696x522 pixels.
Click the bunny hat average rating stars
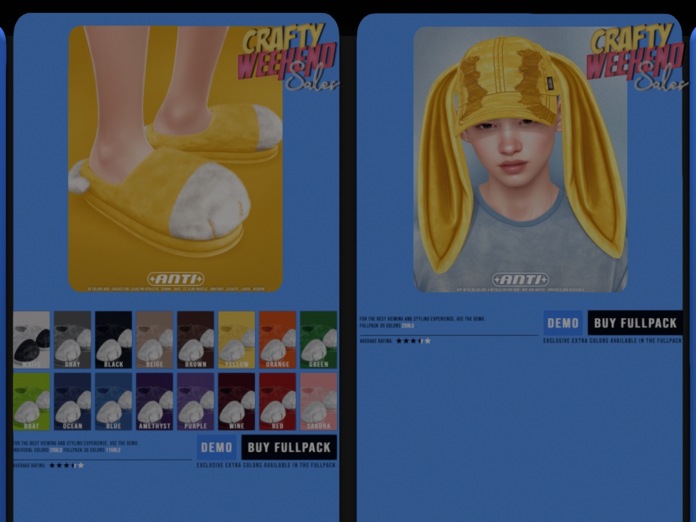pyautogui.click(x=413, y=341)
